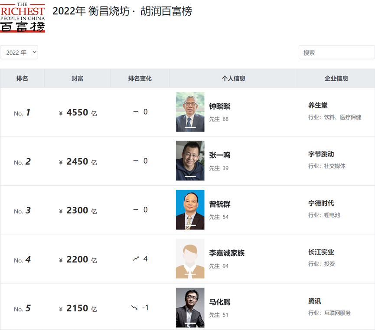Screen dimensions: 375x330
Task: Click the name 钟睒睒
Action: pos(220,107)
